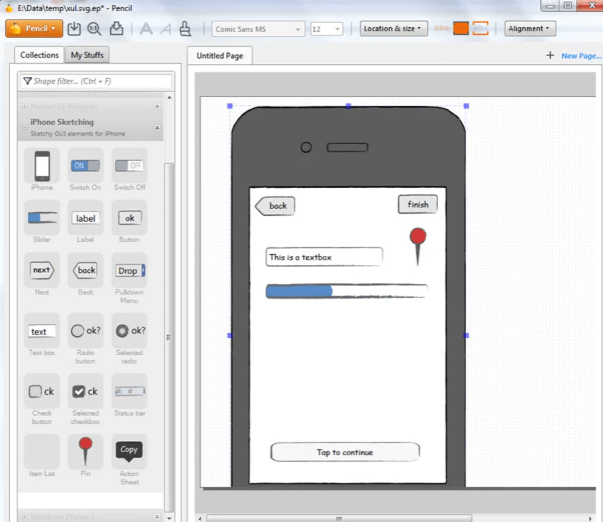
Task: Open the Alignment dropdown
Action: tap(530, 28)
